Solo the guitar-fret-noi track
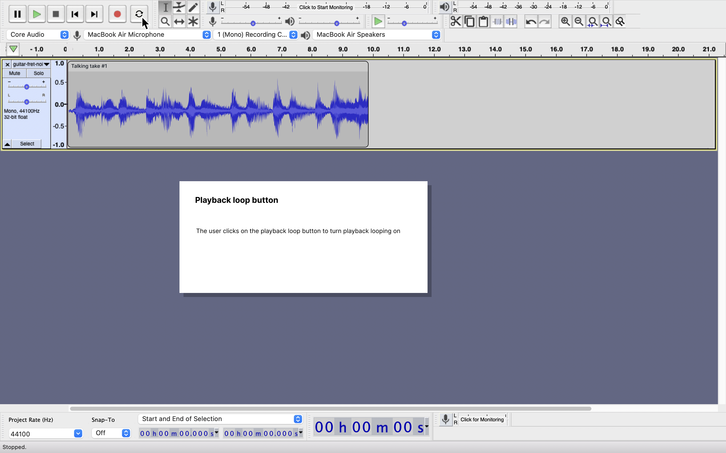 point(38,73)
